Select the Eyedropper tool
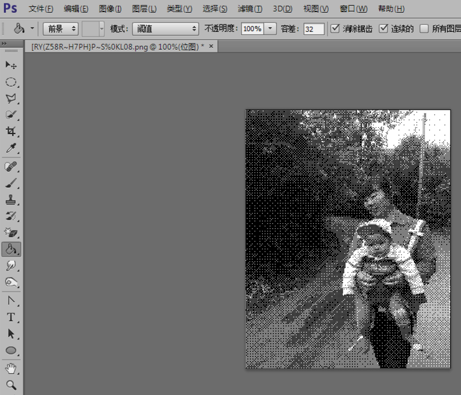Viewport: 461px width, 395px height. coord(11,148)
